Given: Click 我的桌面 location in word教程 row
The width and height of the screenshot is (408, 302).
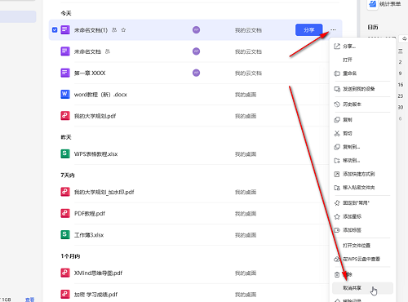Looking at the screenshot, I should 246,95.
